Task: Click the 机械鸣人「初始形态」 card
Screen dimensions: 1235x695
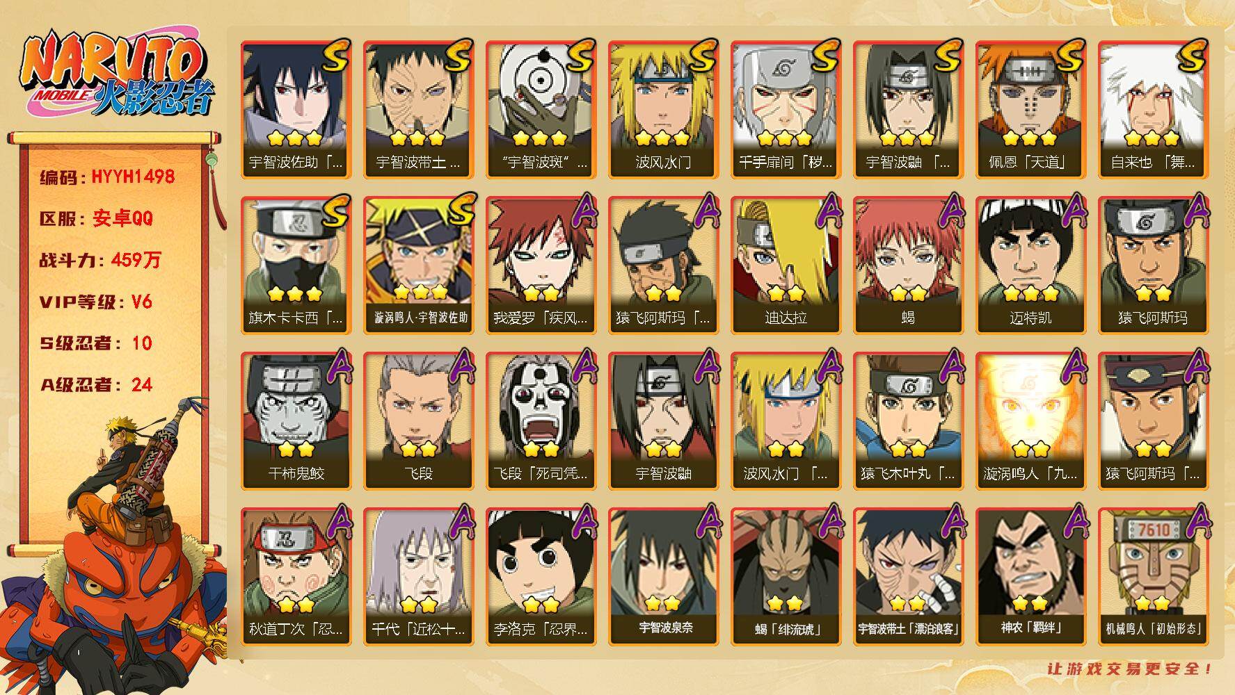Action: pos(1154,577)
